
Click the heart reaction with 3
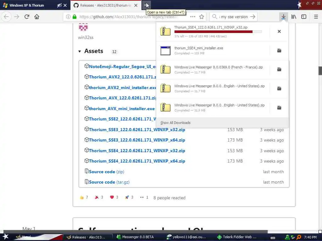coord(114,197)
